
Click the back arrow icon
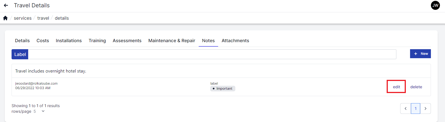point(6,5)
